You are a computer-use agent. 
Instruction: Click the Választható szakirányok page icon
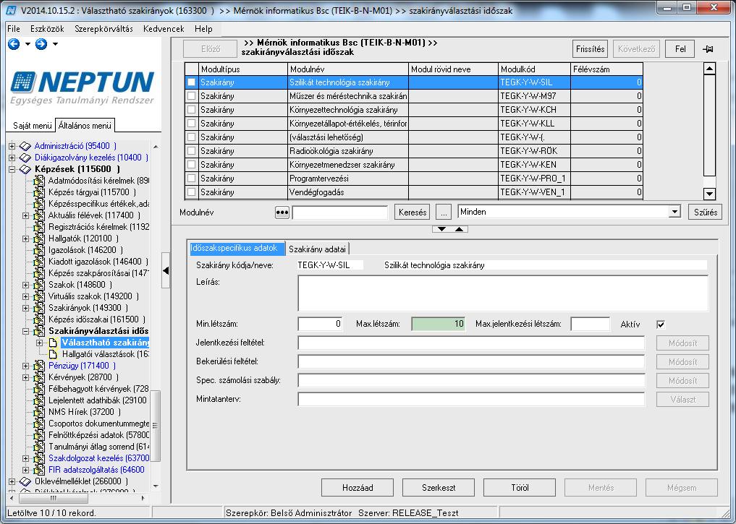point(53,343)
